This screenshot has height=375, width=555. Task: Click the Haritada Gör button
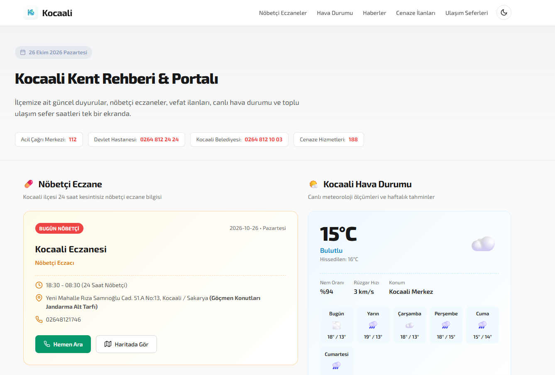click(x=126, y=344)
